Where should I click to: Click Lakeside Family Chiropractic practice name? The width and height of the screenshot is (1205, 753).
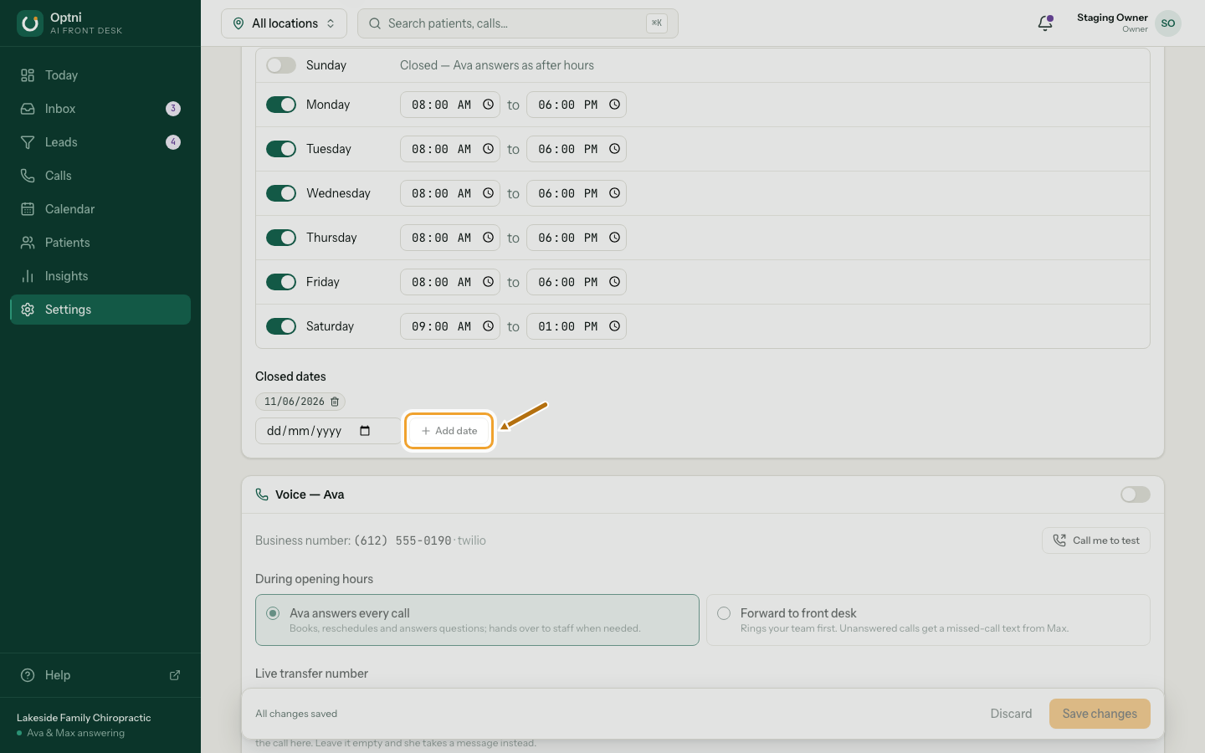point(84,718)
